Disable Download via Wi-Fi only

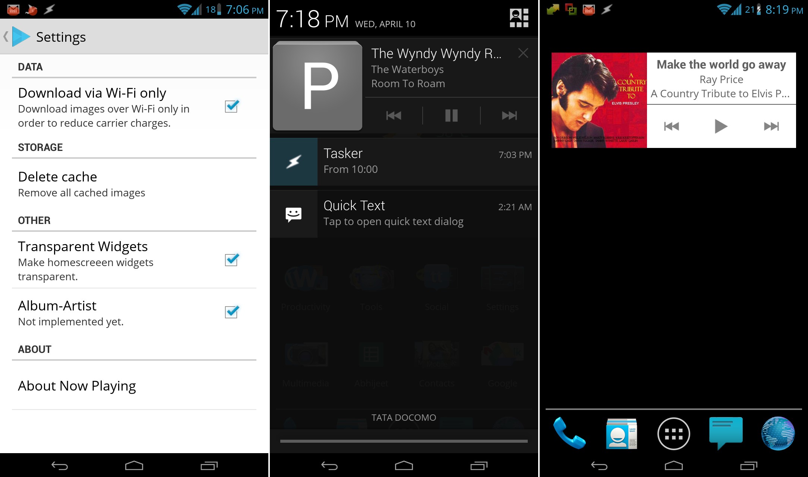click(x=231, y=107)
